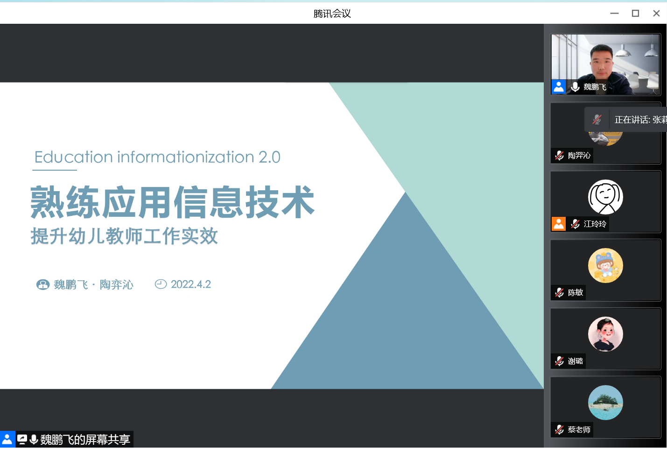Click the Education informationization 2.0 heading

point(157,157)
